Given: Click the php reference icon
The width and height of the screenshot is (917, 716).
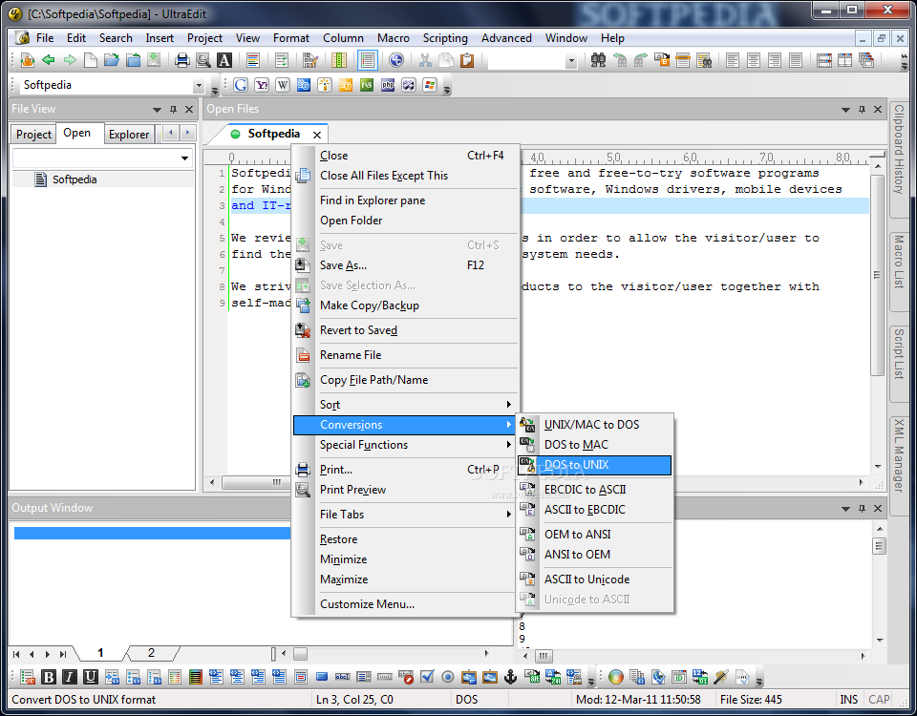Looking at the screenshot, I should coord(388,85).
